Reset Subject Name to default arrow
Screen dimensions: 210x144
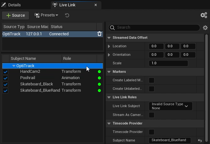(200, 141)
